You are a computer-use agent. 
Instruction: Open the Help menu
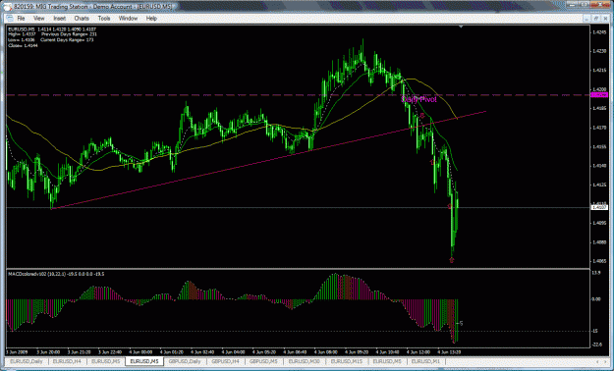[x=151, y=19]
